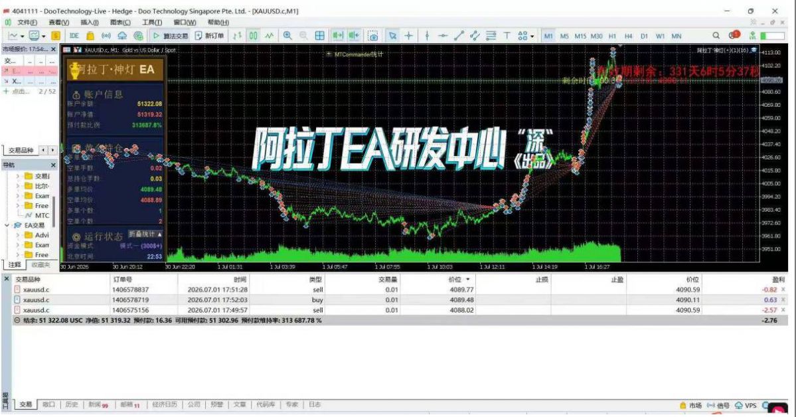The image size is (796, 417).
Task: Select the trendline drawing tool
Action: pyautogui.click(x=459, y=36)
